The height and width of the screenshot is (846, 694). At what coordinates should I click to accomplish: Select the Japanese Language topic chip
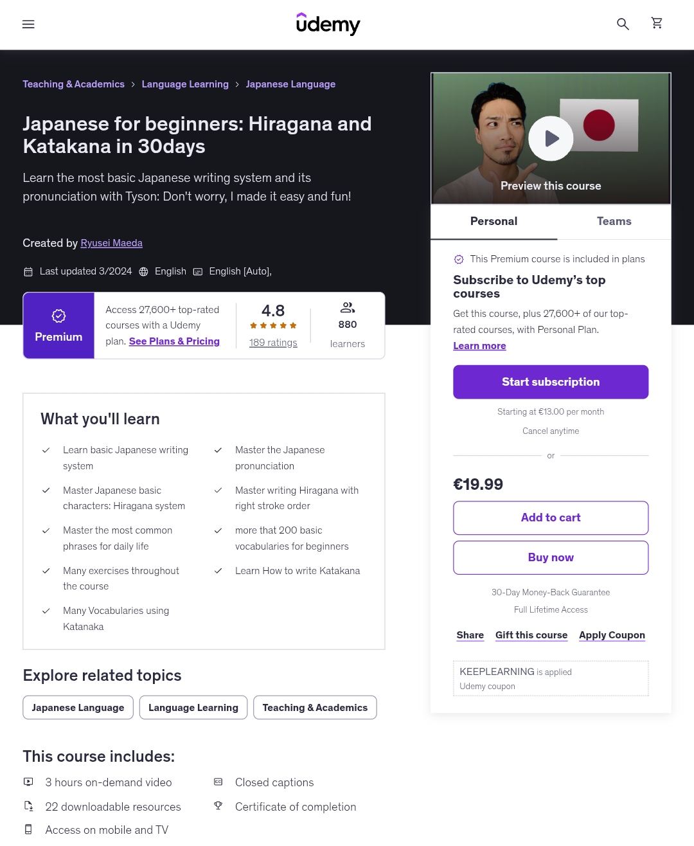78,708
